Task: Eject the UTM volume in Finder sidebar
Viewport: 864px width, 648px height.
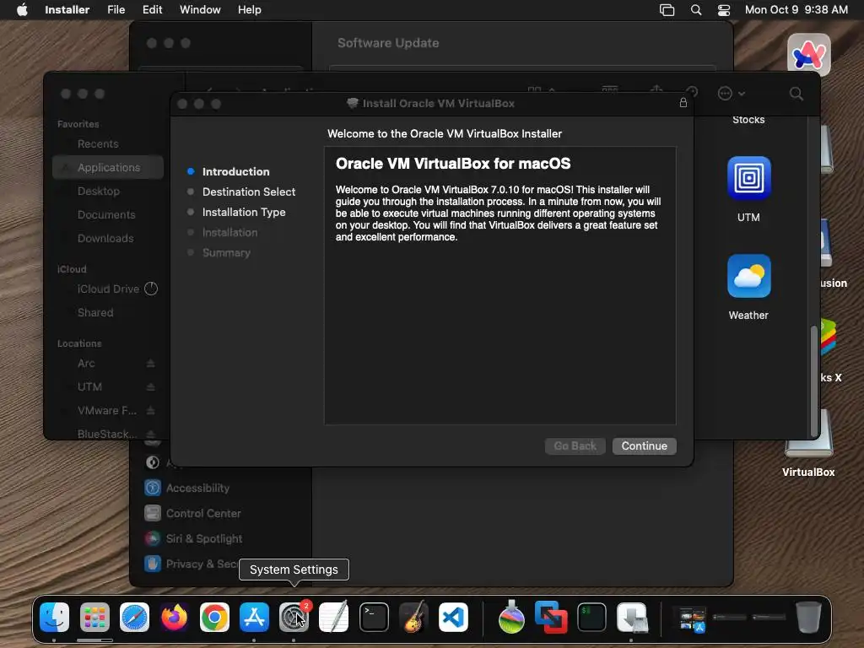Action: click(x=150, y=387)
